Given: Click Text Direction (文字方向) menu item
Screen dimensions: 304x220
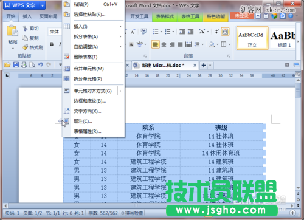Looking at the screenshot, I should click(x=94, y=111).
